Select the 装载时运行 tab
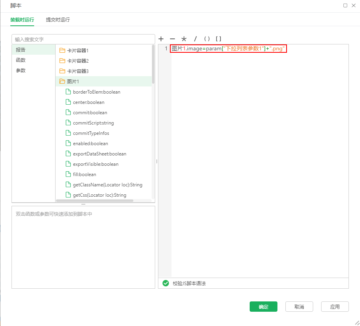The image size is (360, 326). click(x=22, y=19)
